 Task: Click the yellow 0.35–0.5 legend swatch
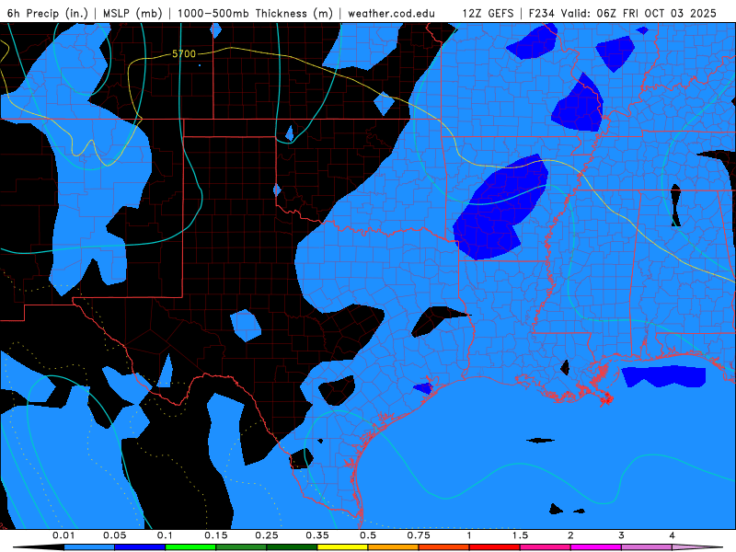pos(342,547)
